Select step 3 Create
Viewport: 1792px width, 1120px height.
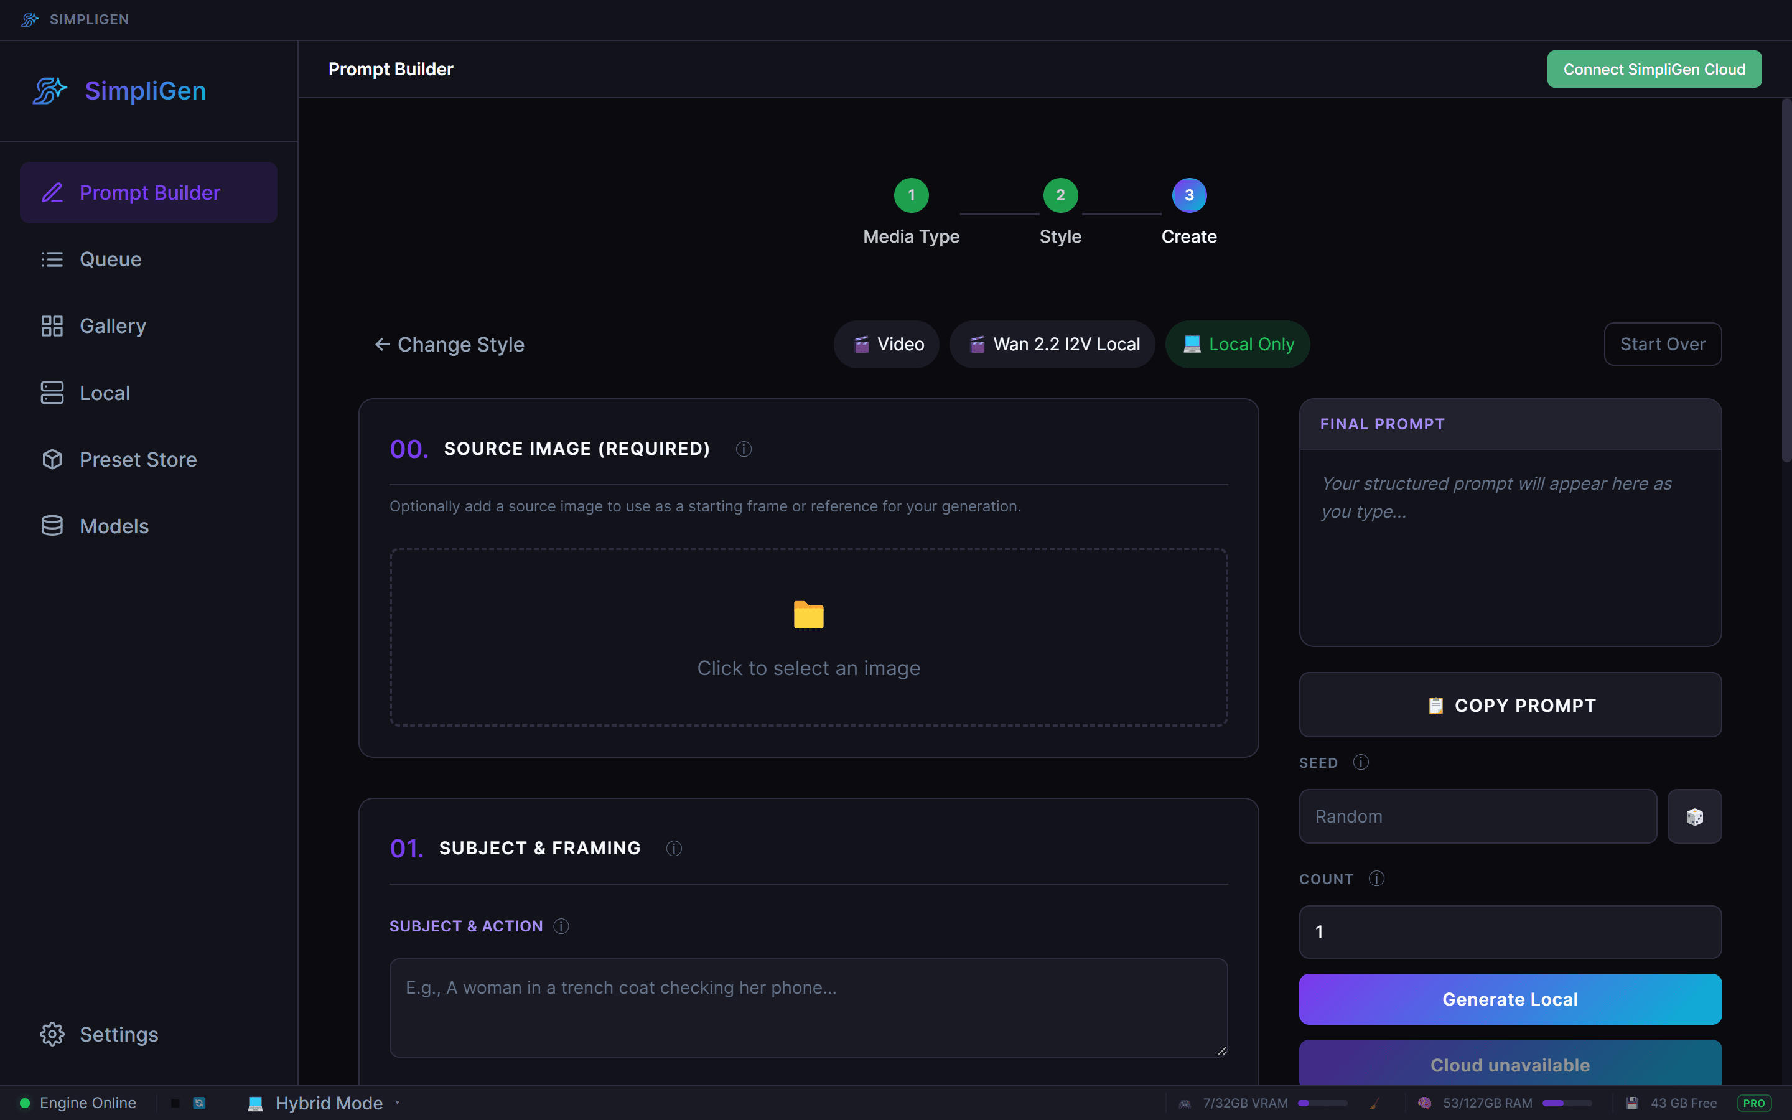click(1188, 212)
